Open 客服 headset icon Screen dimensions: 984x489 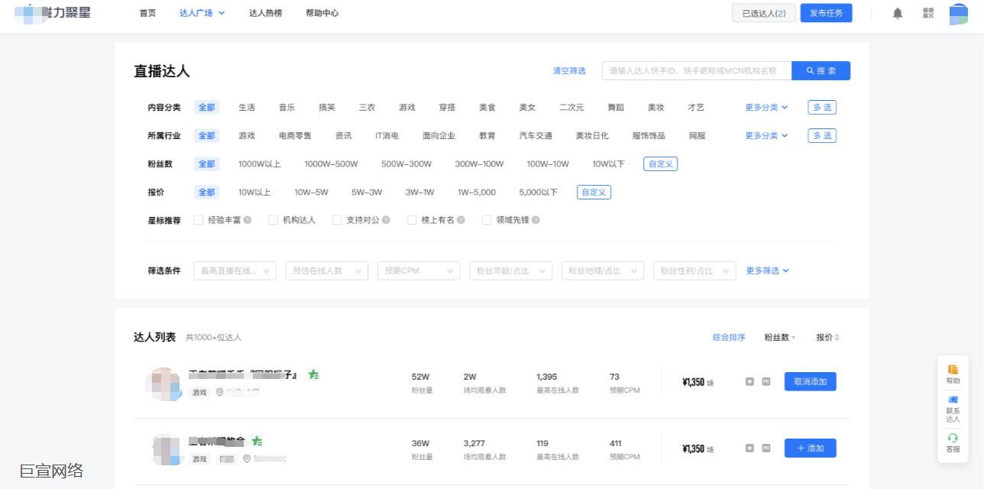[x=953, y=442]
